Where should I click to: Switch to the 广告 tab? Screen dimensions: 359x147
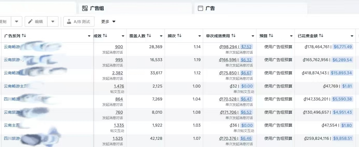coord(210,8)
